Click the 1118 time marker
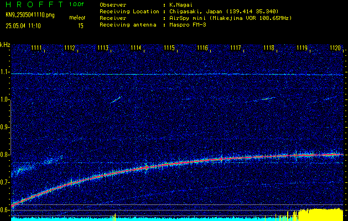 tap(269, 48)
